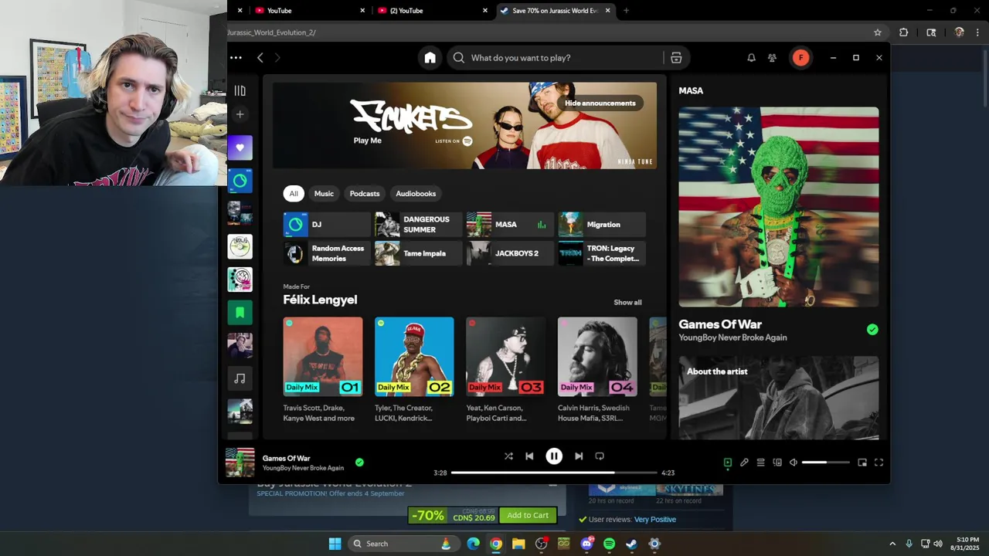
Task: Toggle shuffle in the player bar
Action: (x=508, y=456)
